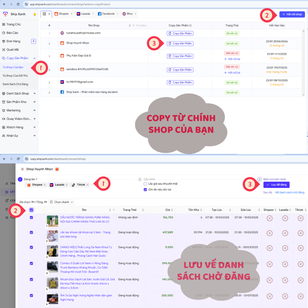Click Kết nối lại for sandbox shop

point(232,73)
